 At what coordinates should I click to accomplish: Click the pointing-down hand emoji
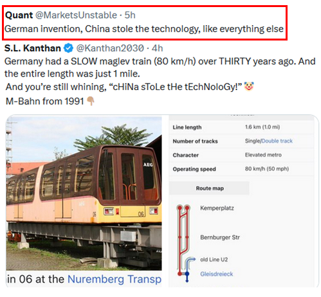91,101
